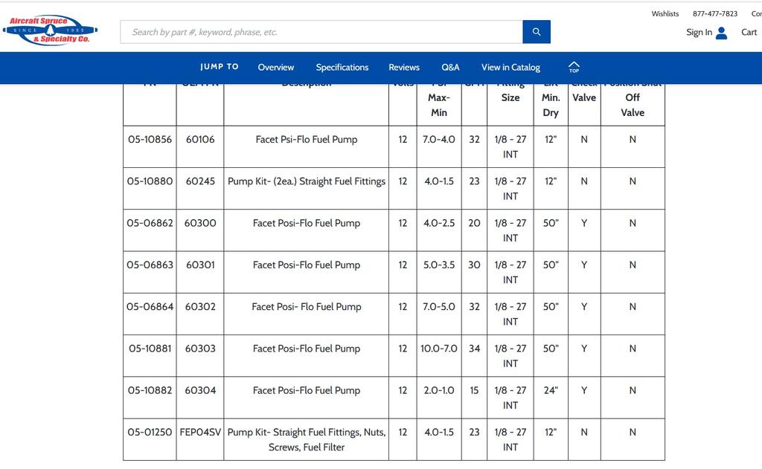Open View in Catalog link
Screen dimensions: 762x469
tap(510, 68)
